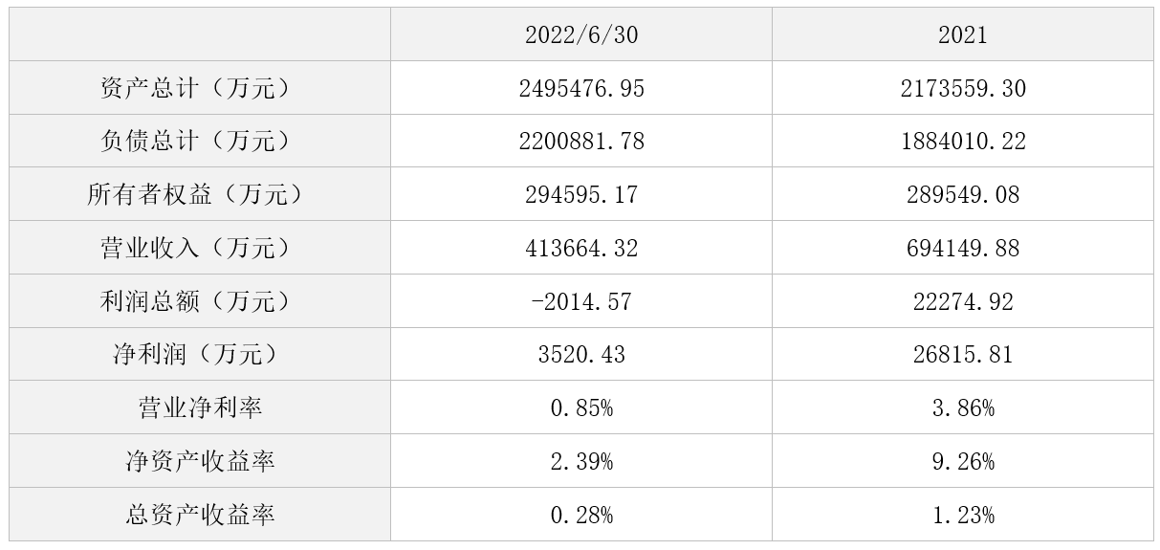Viewport: 1160px width, 550px height.
Task: Select the 营业净利率 row label
Action: coord(200,407)
